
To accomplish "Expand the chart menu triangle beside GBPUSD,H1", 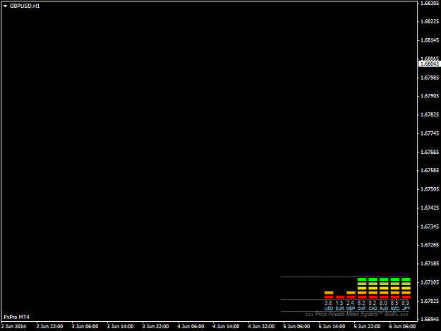I will point(5,6).
